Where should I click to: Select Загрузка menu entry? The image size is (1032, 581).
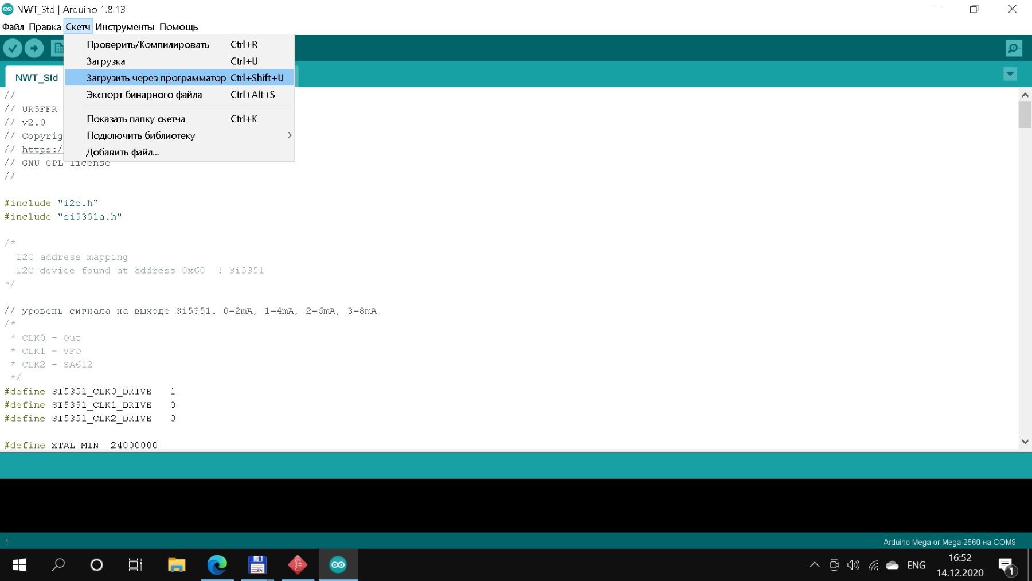pyautogui.click(x=179, y=61)
